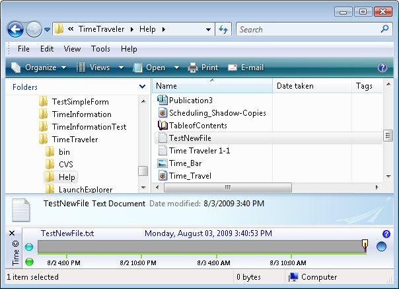Select the Publication3 file icon
399x289 pixels.
[x=162, y=100]
